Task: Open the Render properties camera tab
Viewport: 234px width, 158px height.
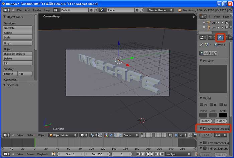Action: pos(210,37)
